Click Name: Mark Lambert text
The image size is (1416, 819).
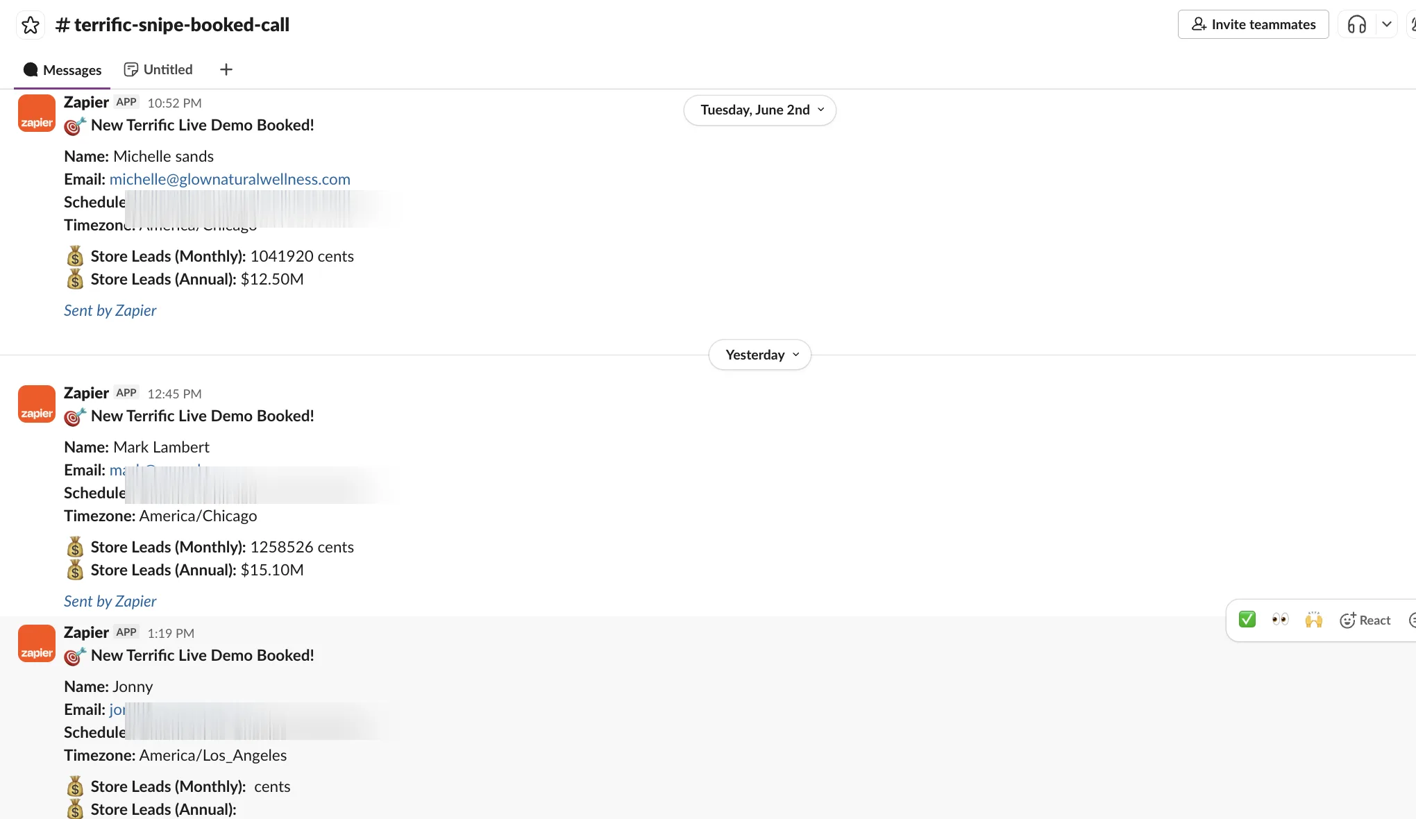coord(137,447)
